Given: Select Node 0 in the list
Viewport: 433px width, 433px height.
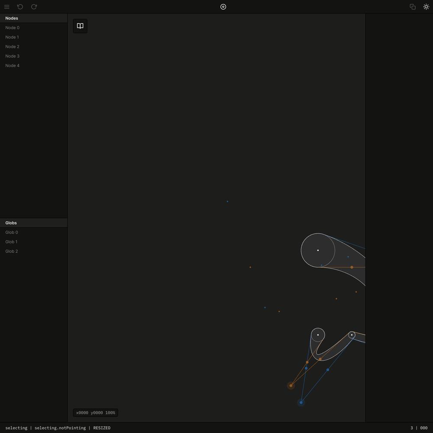Looking at the screenshot, I should pyautogui.click(x=34, y=28).
